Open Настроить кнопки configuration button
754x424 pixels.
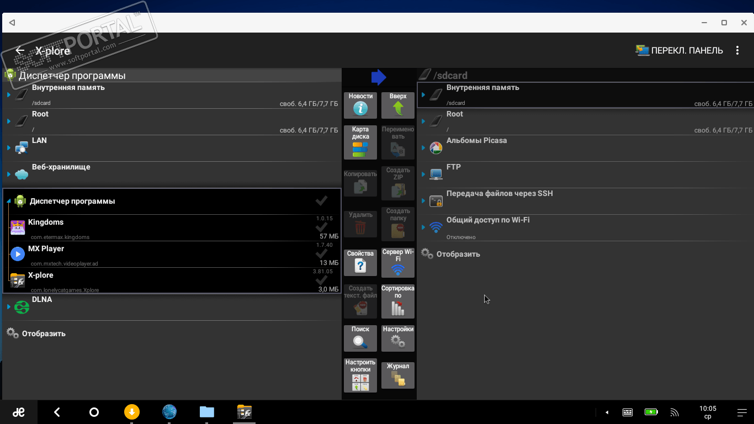click(360, 375)
